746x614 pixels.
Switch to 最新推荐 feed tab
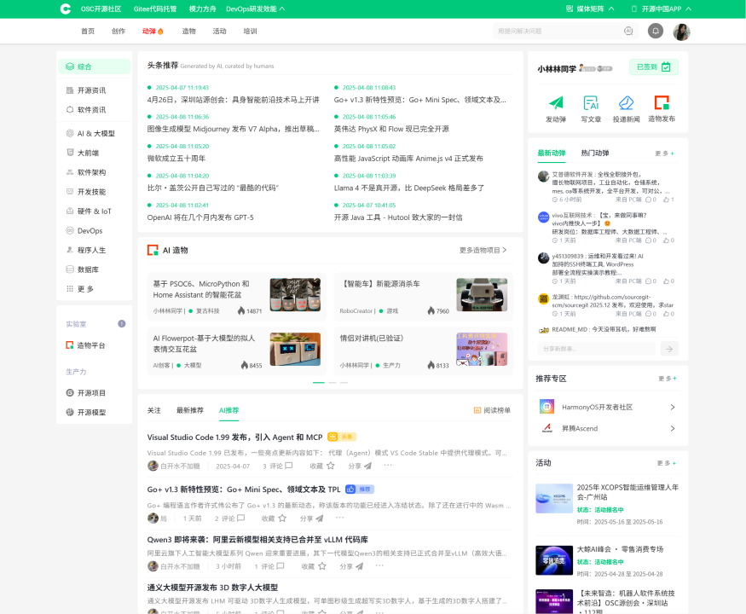coord(190,410)
